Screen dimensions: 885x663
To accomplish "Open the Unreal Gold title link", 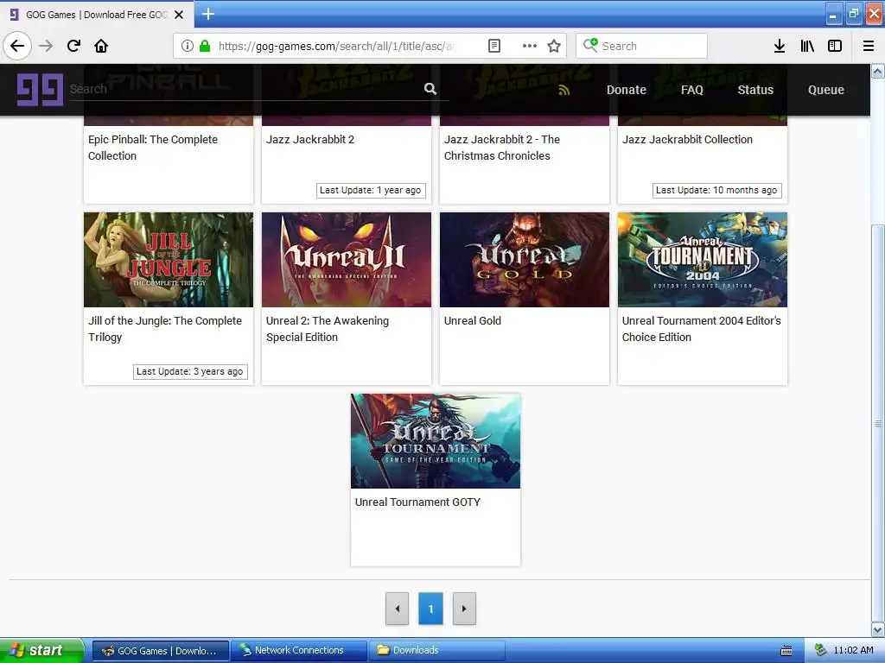I will point(473,321).
